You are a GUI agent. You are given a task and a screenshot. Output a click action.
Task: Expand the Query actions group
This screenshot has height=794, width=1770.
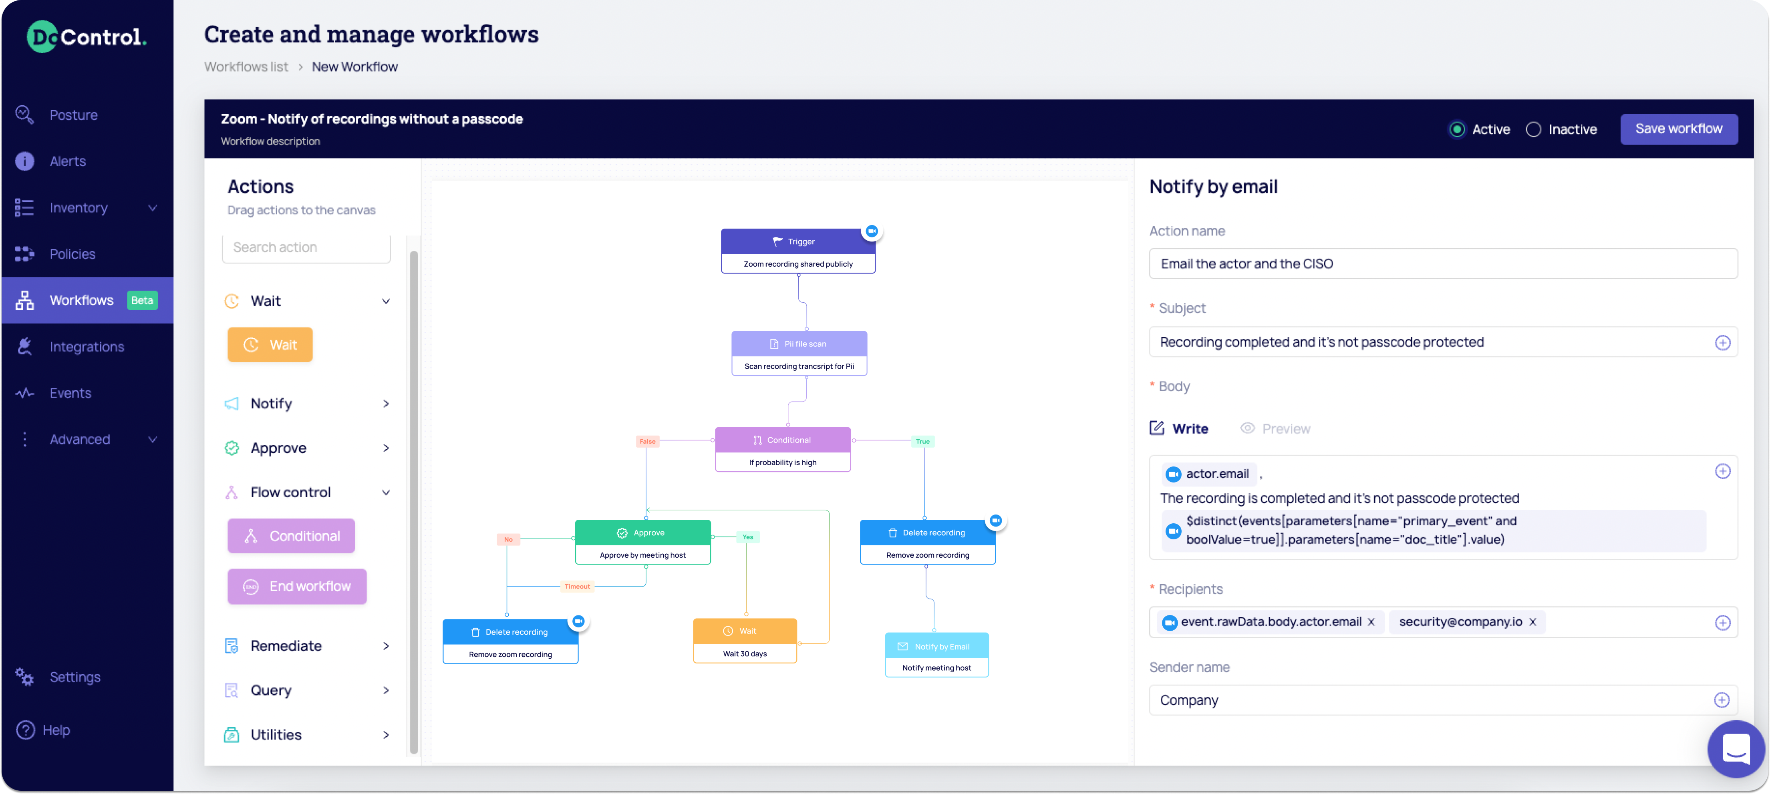tap(385, 690)
